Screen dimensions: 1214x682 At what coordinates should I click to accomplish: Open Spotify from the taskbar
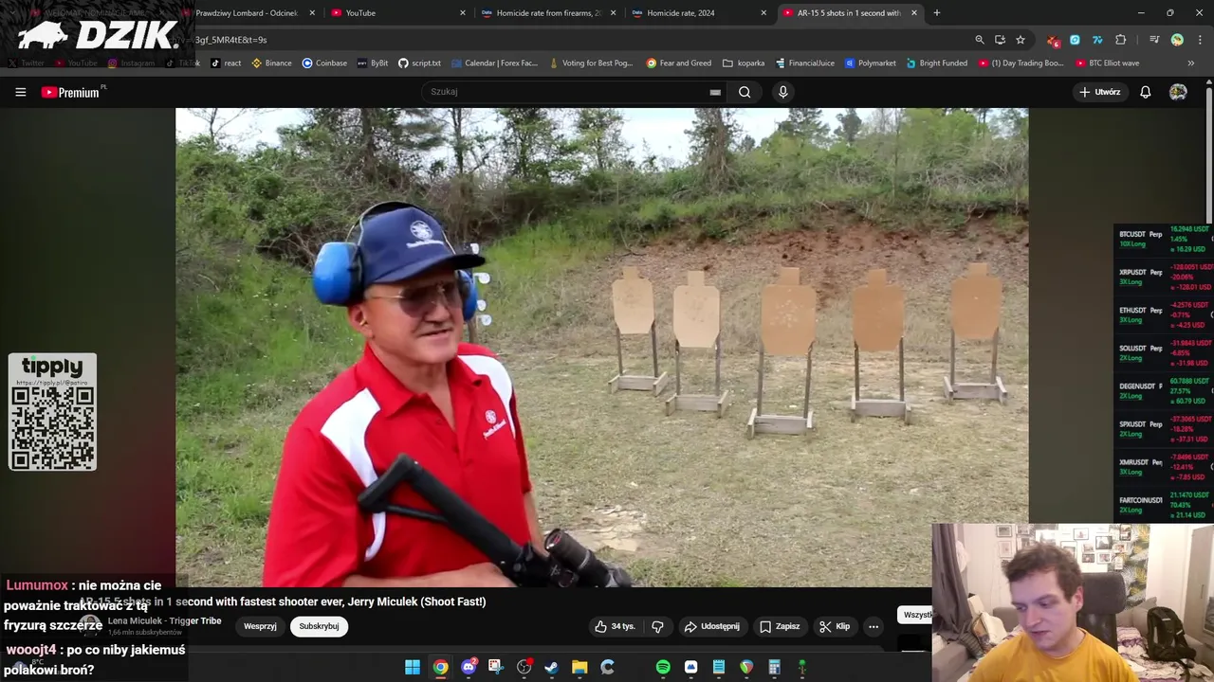[x=663, y=668]
